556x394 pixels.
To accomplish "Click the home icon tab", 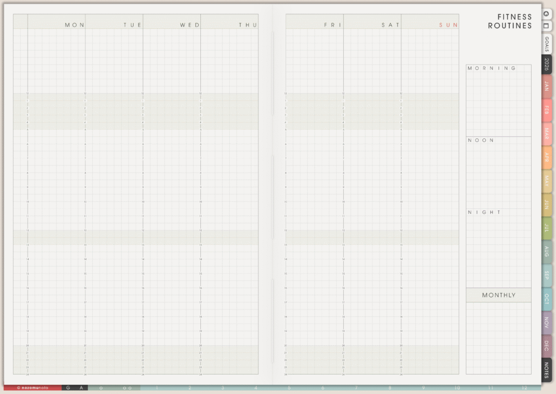I will 546,13.
